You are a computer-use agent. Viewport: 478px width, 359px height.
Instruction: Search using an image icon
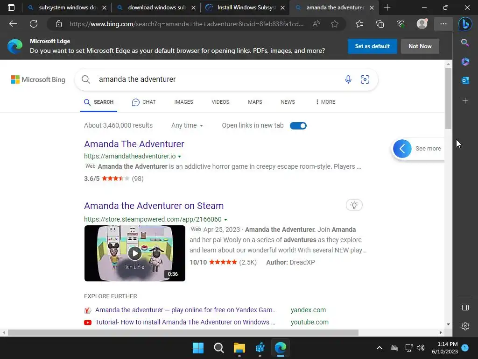click(x=365, y=79)
